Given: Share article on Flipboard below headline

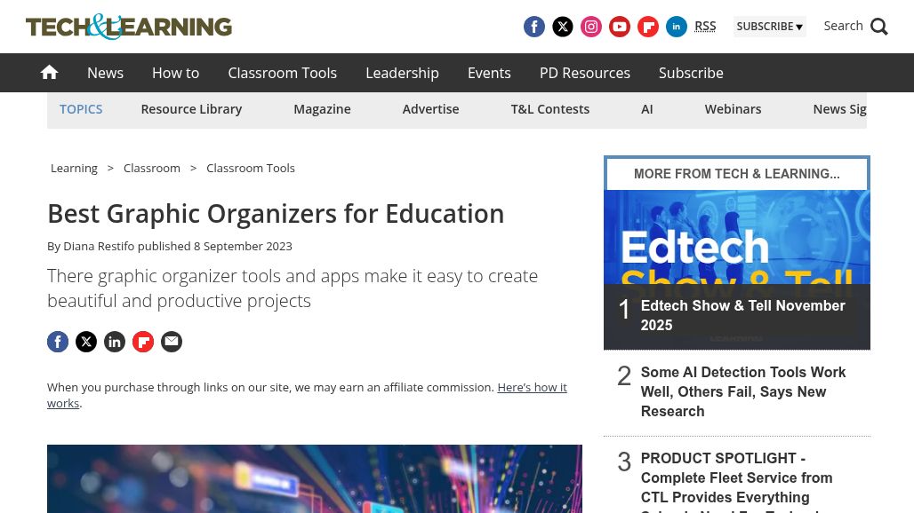Looking at the screenshot, I should click(143, 342).
